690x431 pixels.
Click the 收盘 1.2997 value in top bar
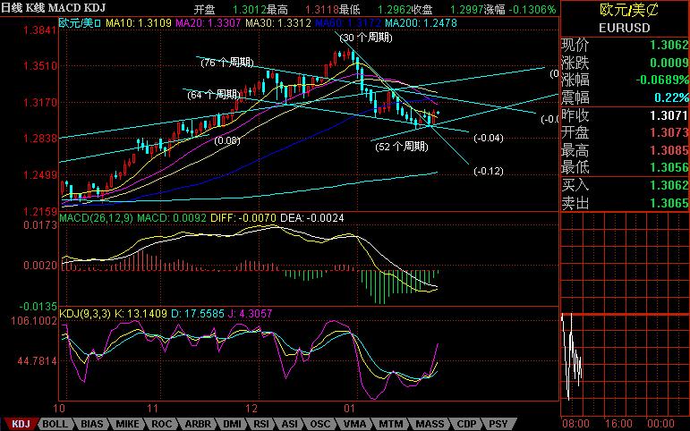(x=447, y=9)
